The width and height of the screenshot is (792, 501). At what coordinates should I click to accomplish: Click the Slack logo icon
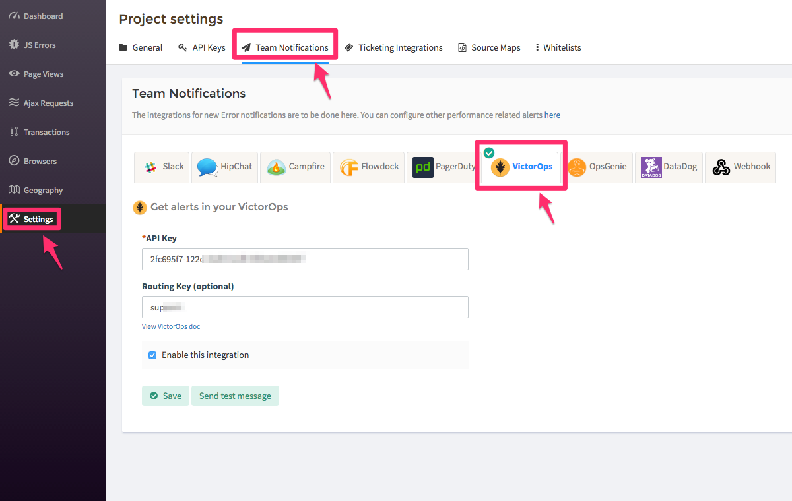tap(150, 167)
